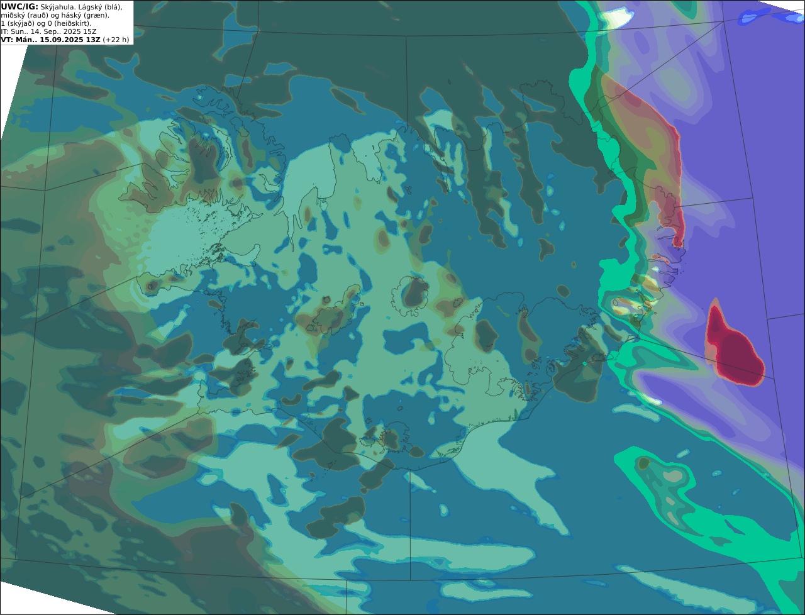Viewport: 805px width, 615px height.
Task: Click the '1 (skýjað)' legend text
Action: pos(18,23)
